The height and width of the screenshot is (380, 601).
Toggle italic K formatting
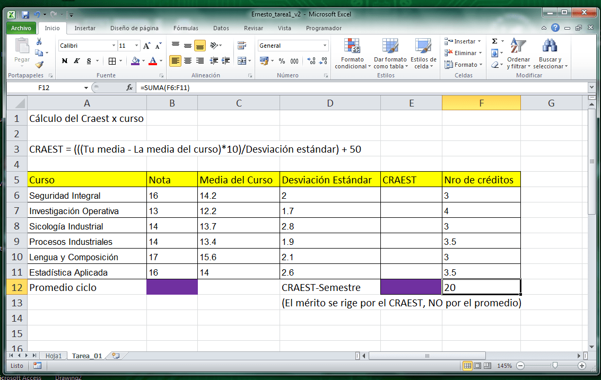point(77,61)
